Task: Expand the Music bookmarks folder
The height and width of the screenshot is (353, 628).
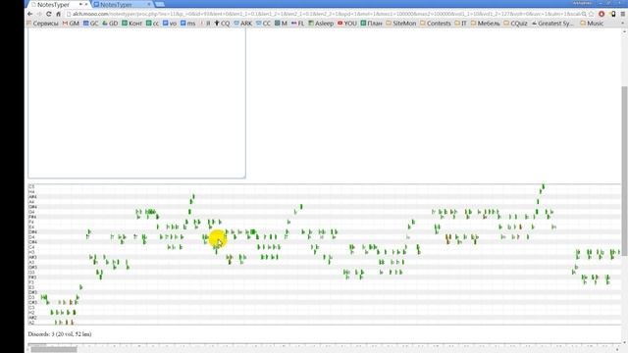Action: [x=592, y=24]
